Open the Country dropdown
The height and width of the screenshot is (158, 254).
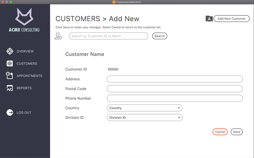[145, 108]
